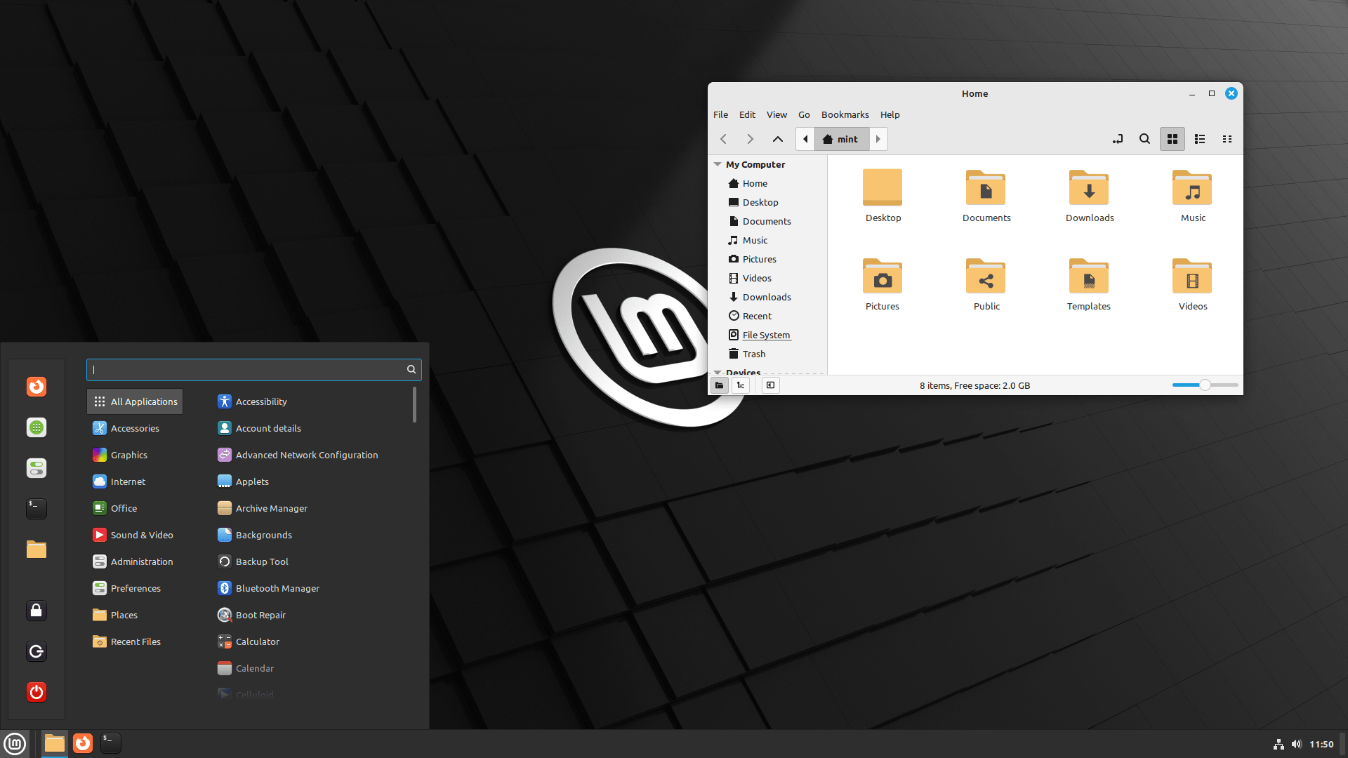Expand My Computer section in sidebar
This screenshot has height=758, width=1348.
point(718,164)
